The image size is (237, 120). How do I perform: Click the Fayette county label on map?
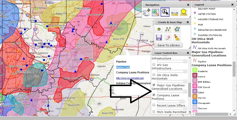[x=70, y=98]
